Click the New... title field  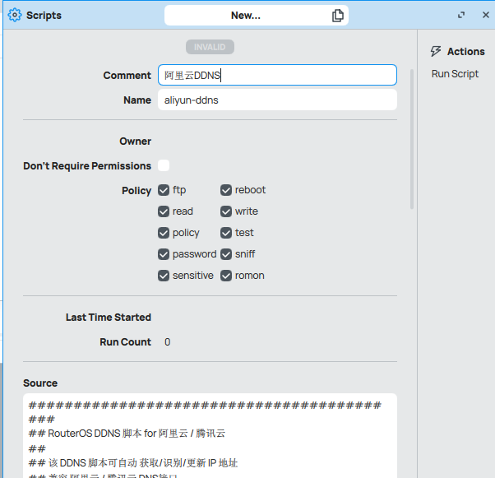click(257, 15)
